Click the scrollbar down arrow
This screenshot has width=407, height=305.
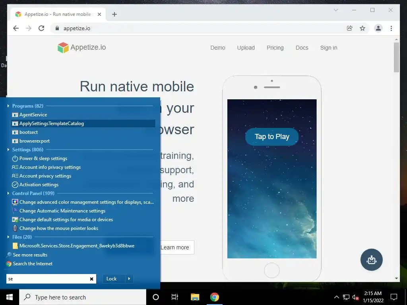tap(396, 278)
